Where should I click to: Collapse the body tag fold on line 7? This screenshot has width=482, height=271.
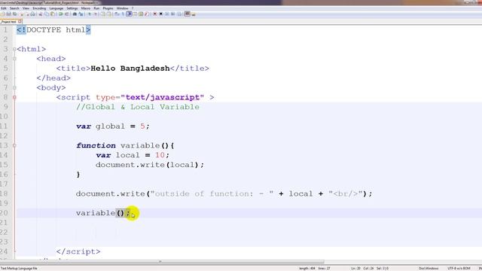click(x=14, y=87)
